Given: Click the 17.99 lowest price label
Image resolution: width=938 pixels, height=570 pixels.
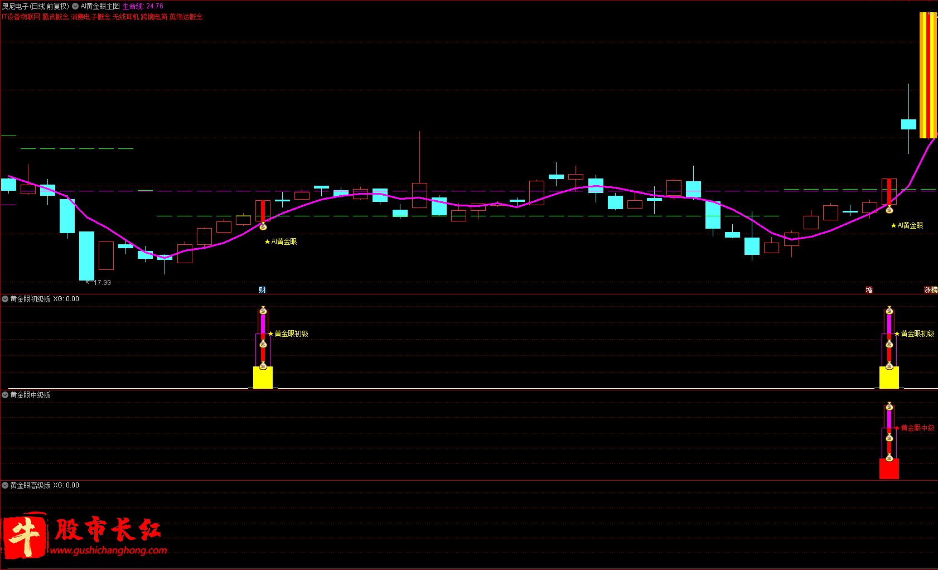Looking at the screenshot, I should tap(102, 283).
